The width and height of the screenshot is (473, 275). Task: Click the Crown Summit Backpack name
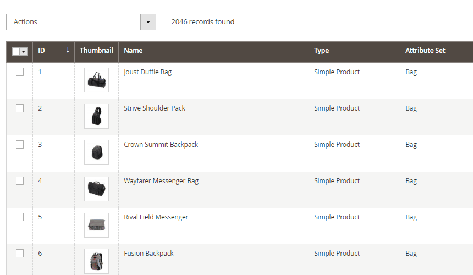[161, 145]
